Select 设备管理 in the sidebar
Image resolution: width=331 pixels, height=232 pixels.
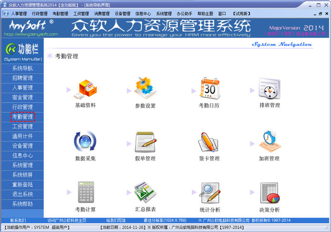[22, 146]
